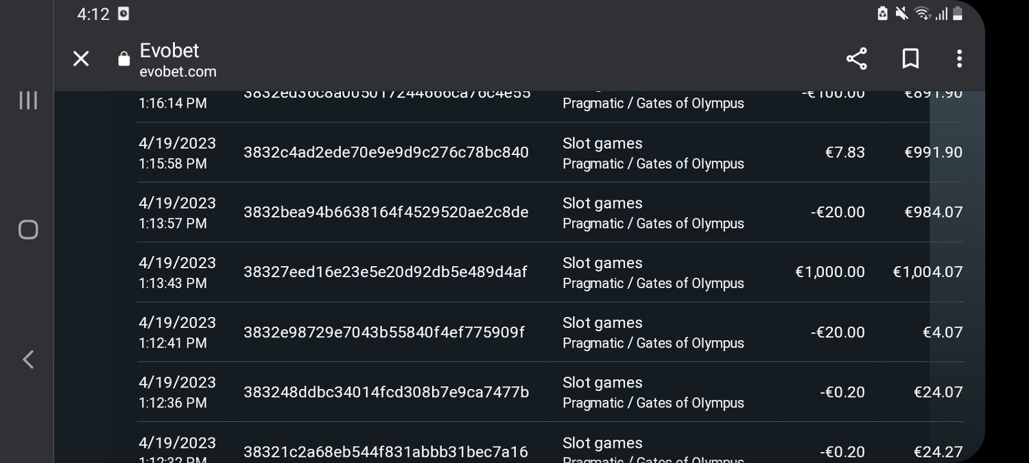This screenshot has height=463, width=1029.
Task: Bookmark the Evobet page
Action: [910, 59]
